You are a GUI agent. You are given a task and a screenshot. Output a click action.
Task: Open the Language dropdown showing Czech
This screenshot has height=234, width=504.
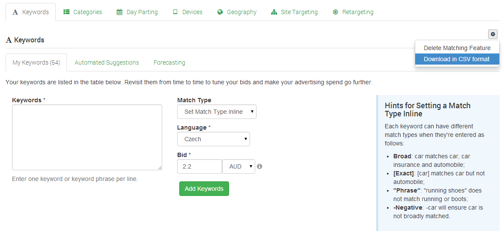click(x=214, y=139)
